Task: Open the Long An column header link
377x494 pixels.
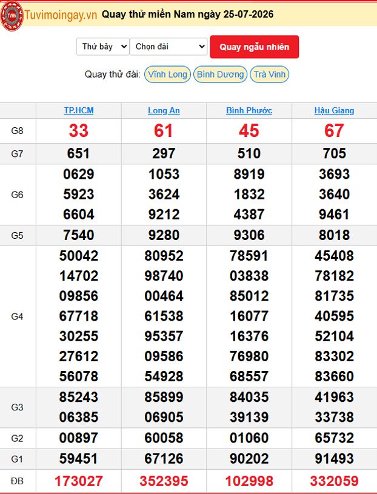Action: coord(164,110)
